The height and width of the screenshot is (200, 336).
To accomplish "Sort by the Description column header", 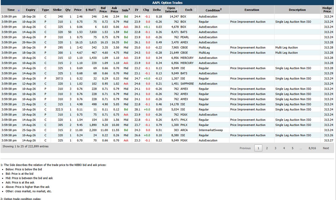I will click(297, 10).
